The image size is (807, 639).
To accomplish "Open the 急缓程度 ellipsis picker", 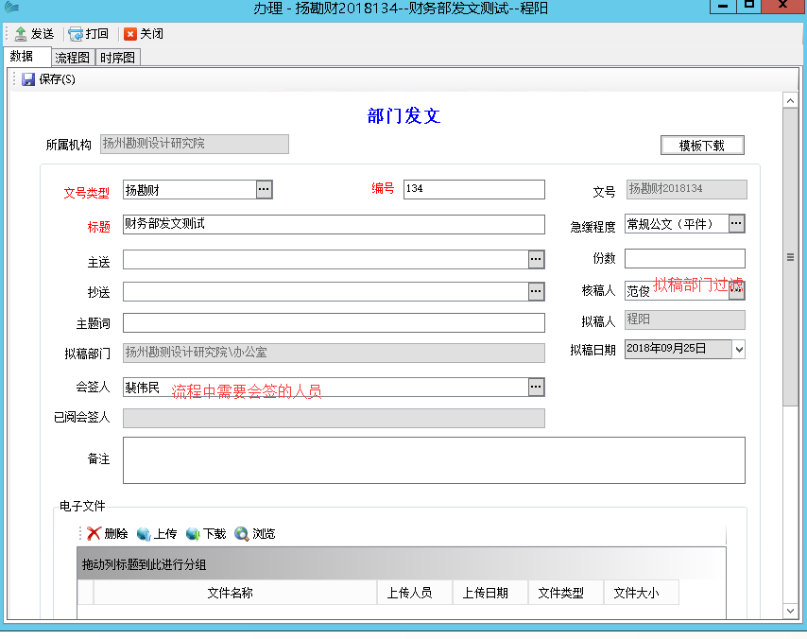I will coord(736,223).
